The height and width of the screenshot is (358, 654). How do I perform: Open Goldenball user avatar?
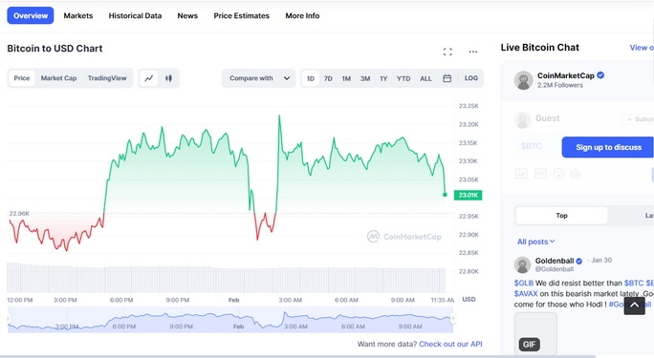point(522,265)
